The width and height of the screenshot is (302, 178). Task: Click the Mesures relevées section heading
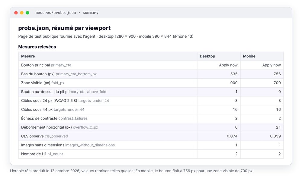coord(37,47)
